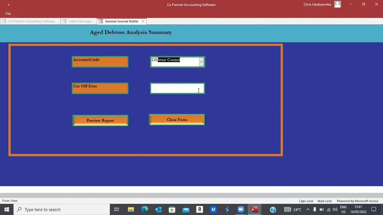Open the notifications action center icon
Image resolution: width=383 pixels, height=215 pixels.
(374, 209)
